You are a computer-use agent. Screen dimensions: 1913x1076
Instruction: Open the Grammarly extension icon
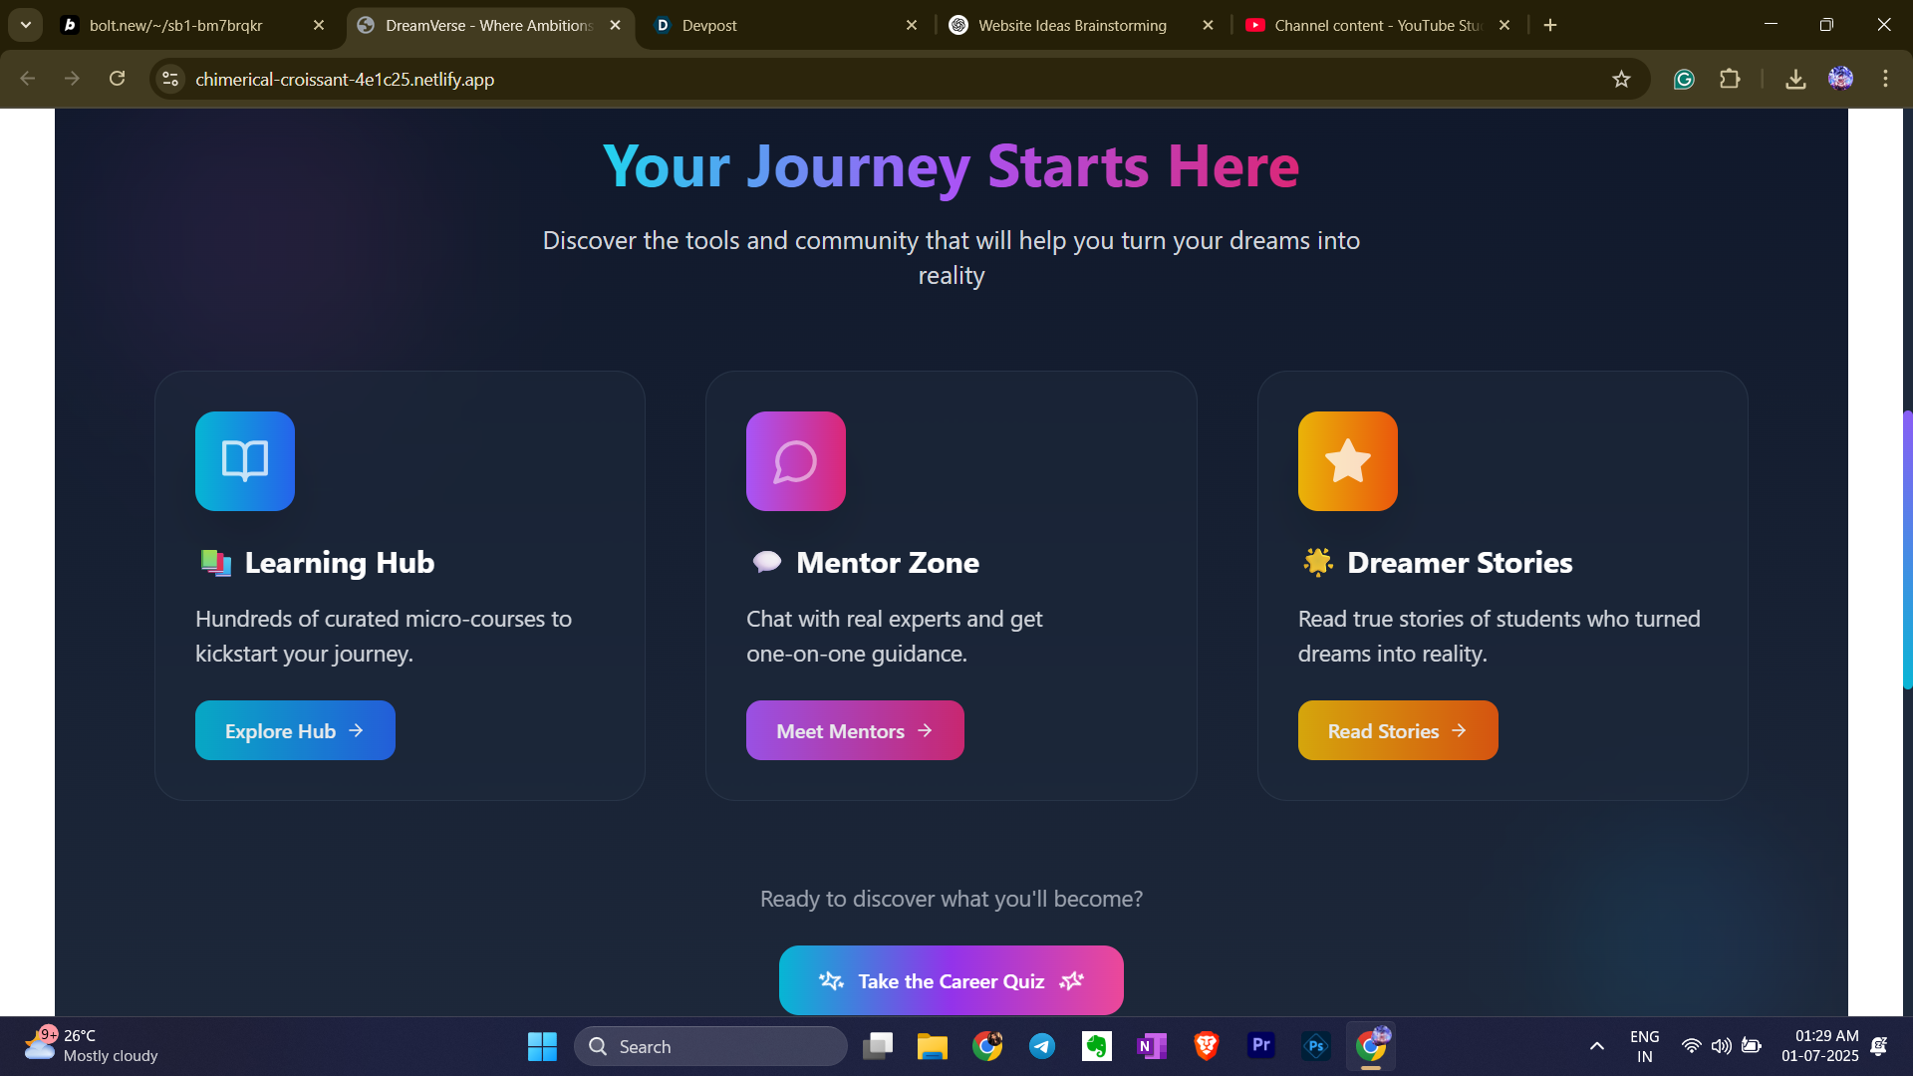pyautogui.click(x=1684, y=79)
